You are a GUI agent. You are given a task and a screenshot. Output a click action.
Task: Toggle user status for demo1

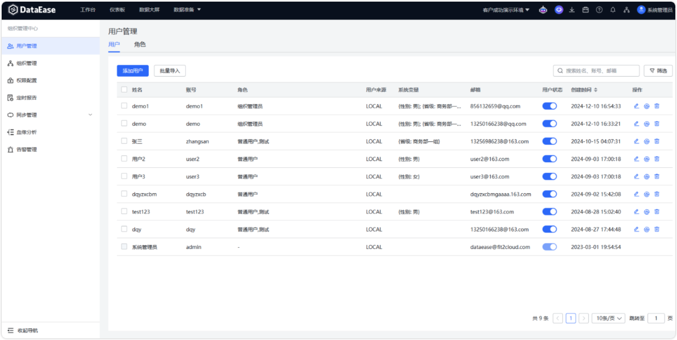coord(549,106)
